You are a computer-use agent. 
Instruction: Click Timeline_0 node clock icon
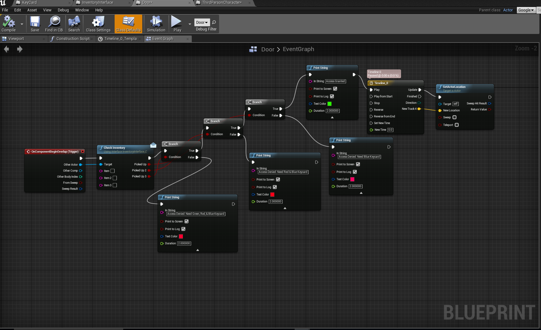(371, 83)
